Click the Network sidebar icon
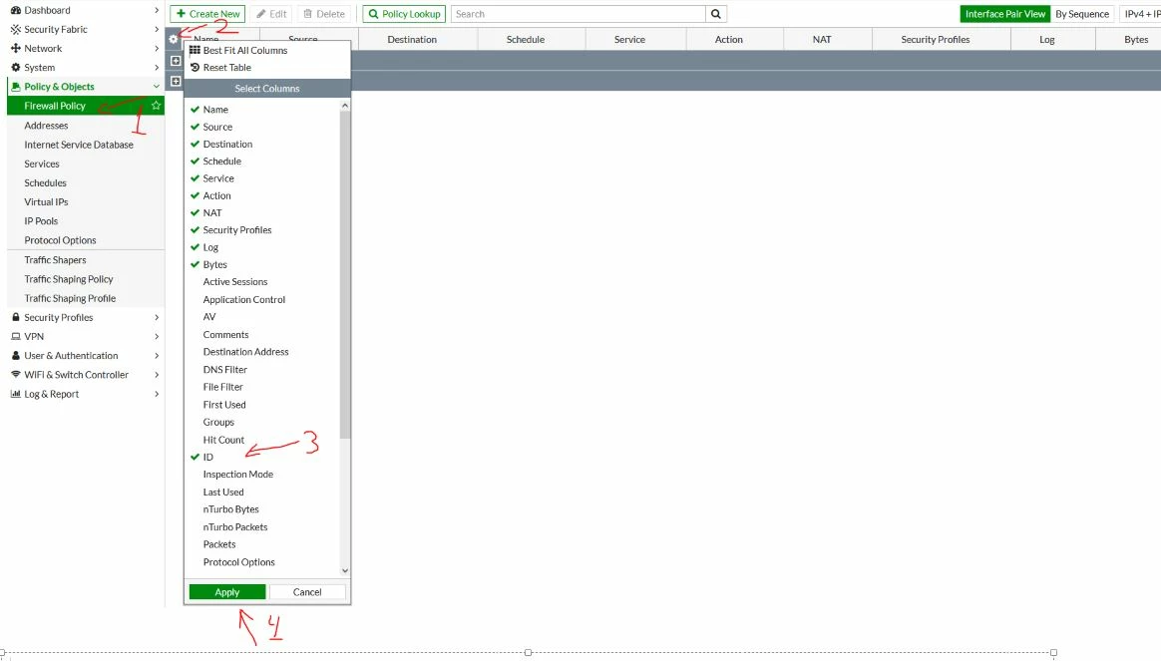The image size is (1161, 661). tap(16, 48)
